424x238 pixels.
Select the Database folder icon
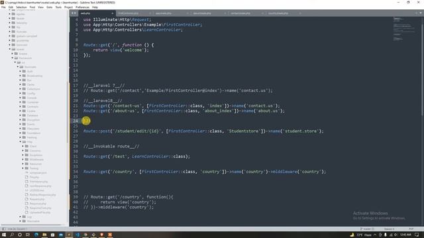[24, 116]
